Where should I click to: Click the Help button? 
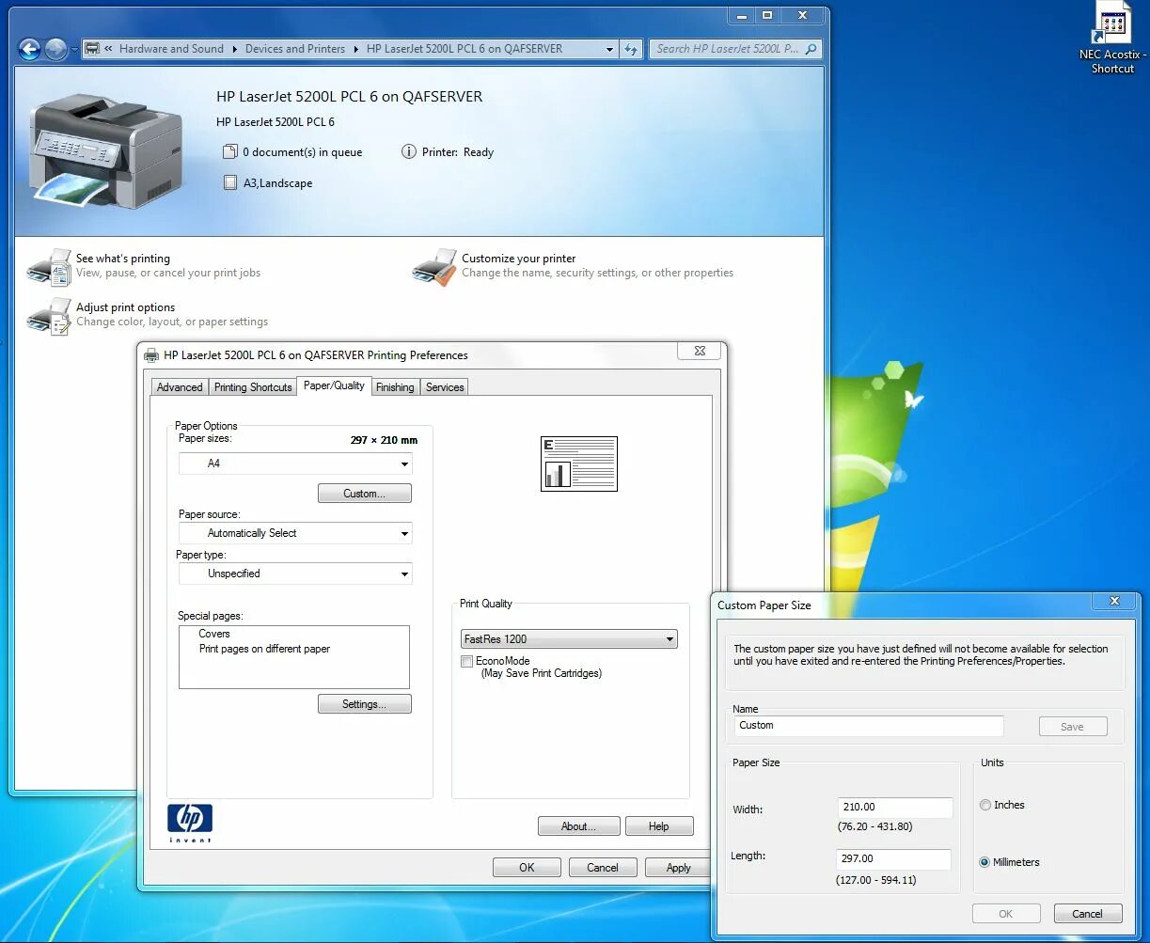(659, 826)
